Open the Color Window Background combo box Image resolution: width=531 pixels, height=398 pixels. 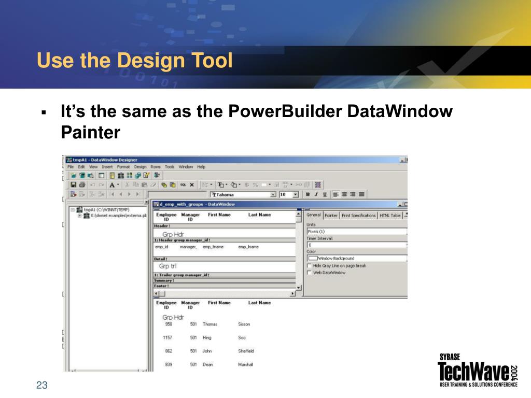tap(357, 259)
